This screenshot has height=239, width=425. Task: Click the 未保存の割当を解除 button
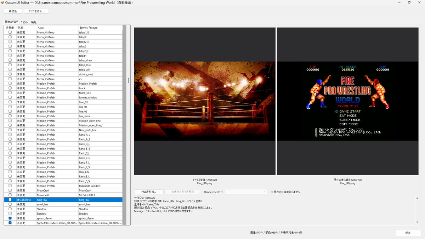point(182,192)
